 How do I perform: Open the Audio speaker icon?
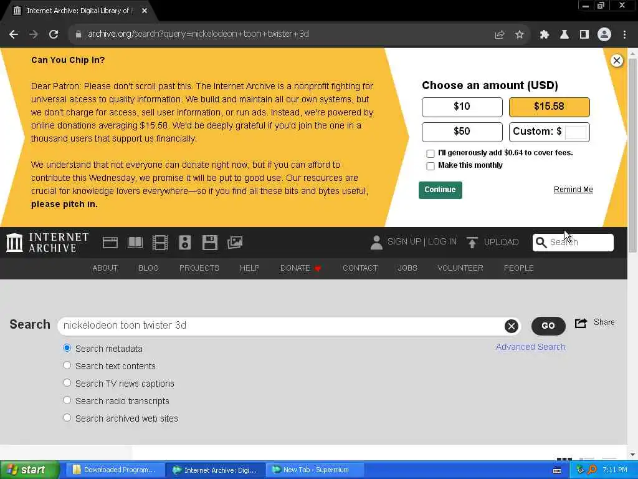click(184, 243)
